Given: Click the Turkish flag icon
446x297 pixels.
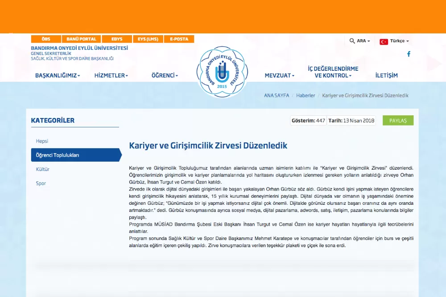Looking at the screenshot, I should coord(384,41).
